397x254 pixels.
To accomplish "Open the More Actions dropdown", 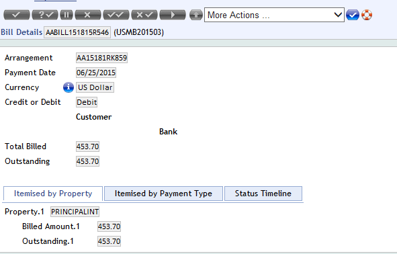I will (274, 15).
